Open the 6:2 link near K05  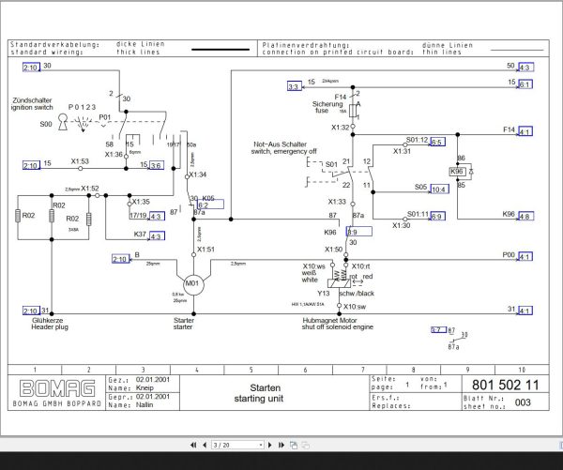[210, 205]
